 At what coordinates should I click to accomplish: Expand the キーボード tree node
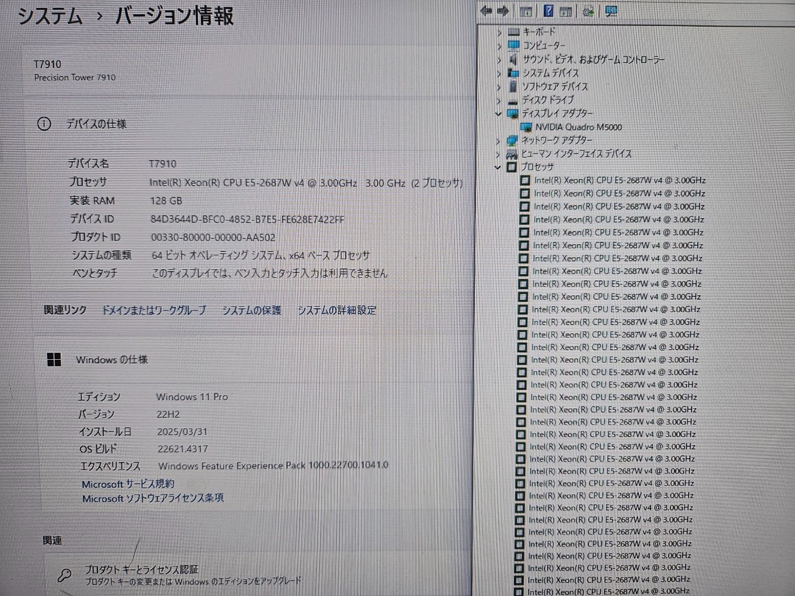(x=499, y=32)
